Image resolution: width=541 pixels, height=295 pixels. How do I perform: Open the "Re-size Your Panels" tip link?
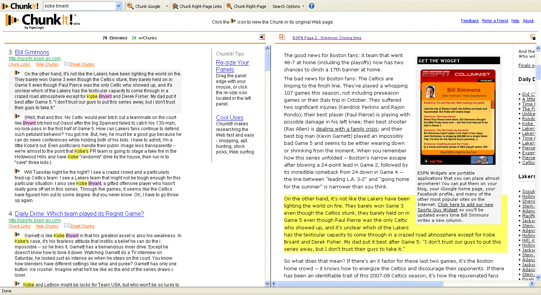[233, 66]
